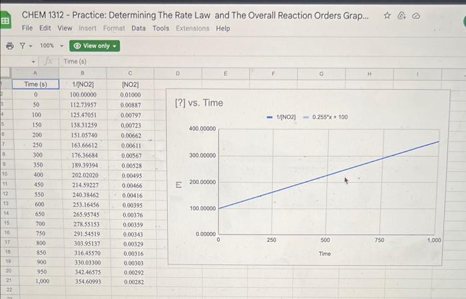Click cell with value 253.16456
This screenshot has width=466, height=299.
(x=86, y=205)
